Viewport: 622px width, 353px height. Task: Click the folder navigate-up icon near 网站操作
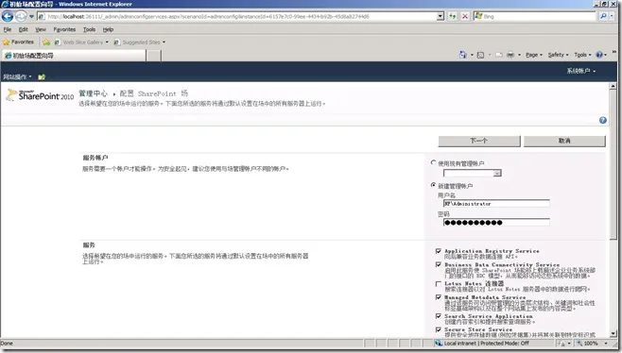pyautogui.click(x=42, y=76)
